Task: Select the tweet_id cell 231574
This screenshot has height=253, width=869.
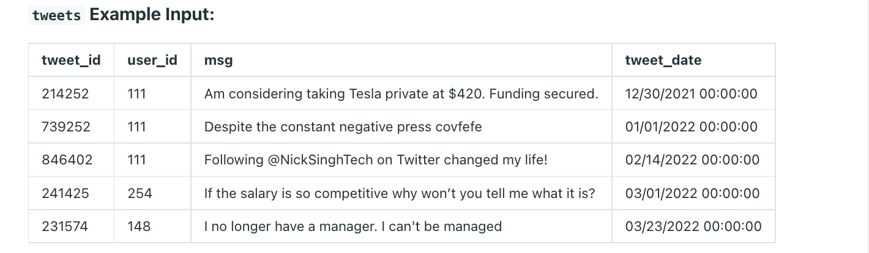Action: tap(65, 226)
